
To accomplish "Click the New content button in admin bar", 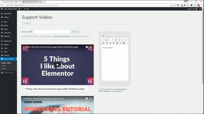I will pyautogui.click(x=26, y=9).
